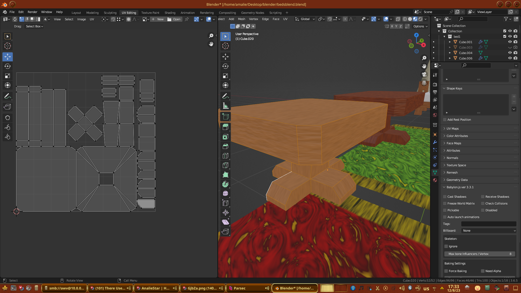Open the Modifier properties wrench tab
Viewport: 521px width, 293px height.
tap(435, 142)
